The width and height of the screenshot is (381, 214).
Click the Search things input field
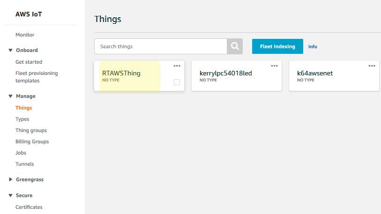coord(161,46)
